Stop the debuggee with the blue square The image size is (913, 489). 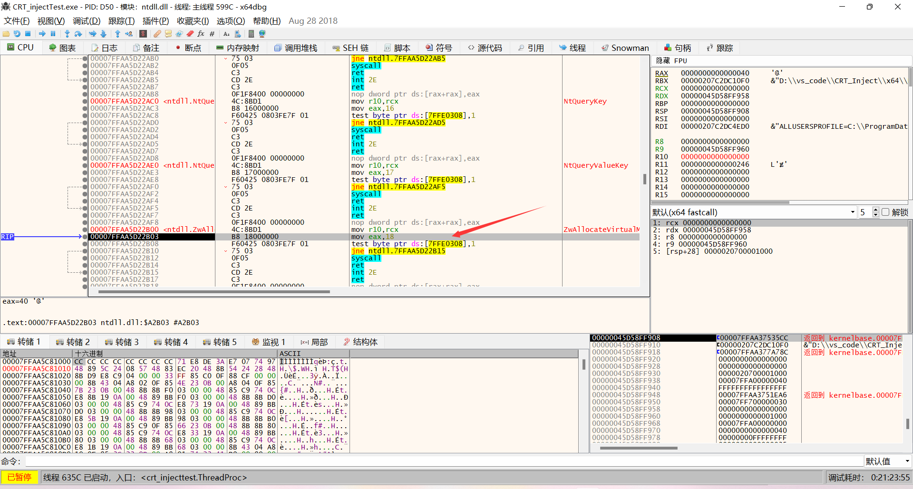point(28,34)
